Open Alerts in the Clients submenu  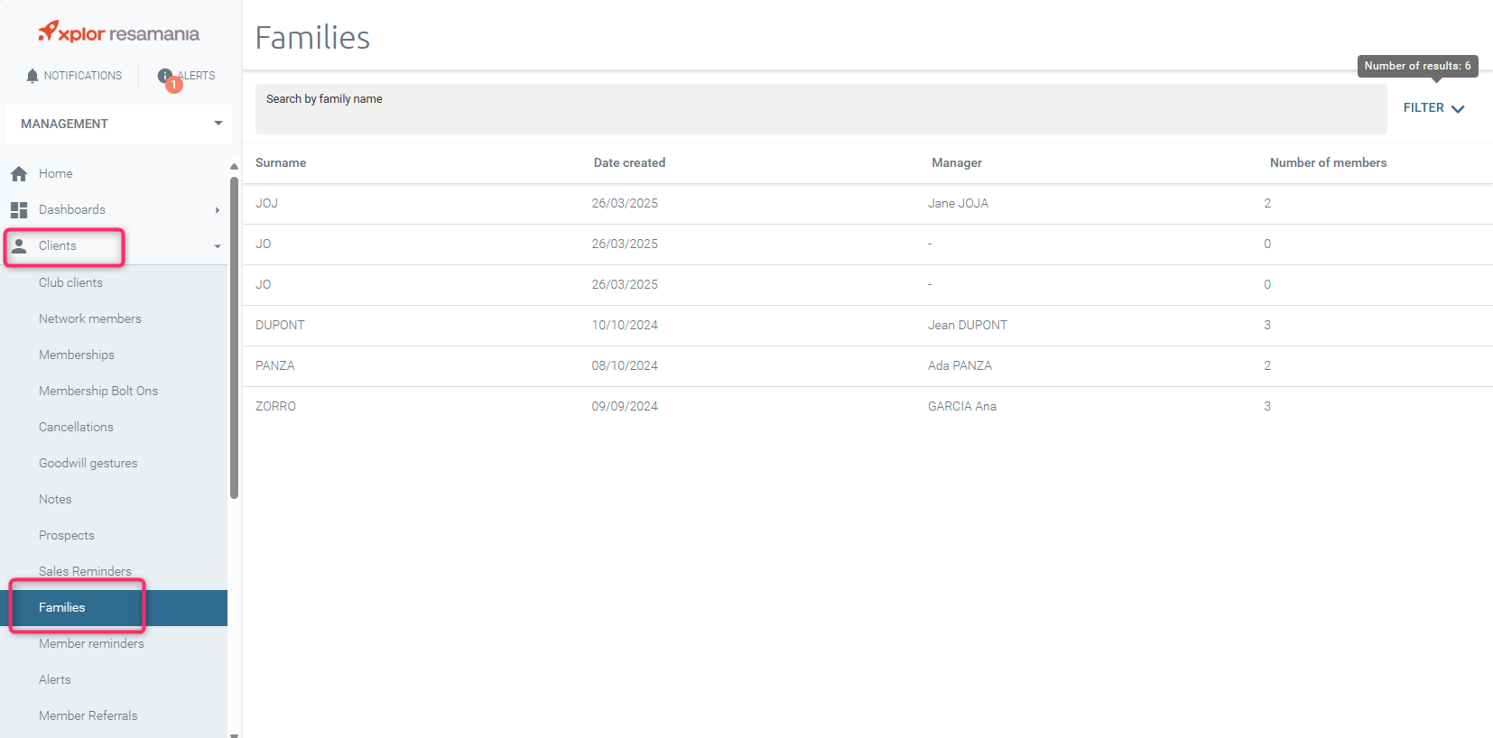[55, 679]
